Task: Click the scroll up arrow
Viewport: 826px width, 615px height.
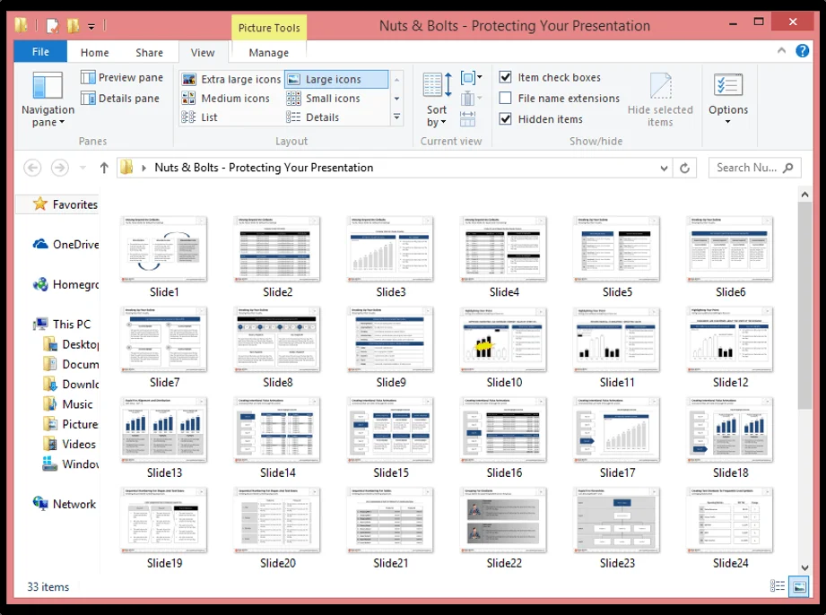Action: [804, 195]
